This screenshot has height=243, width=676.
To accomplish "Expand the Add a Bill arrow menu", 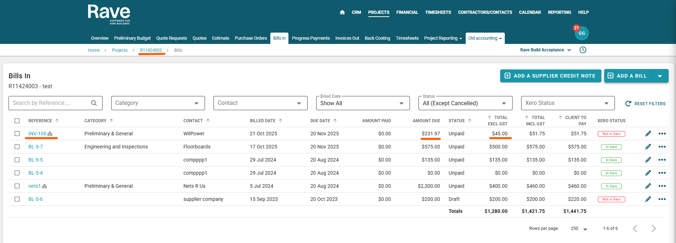I will click(660, 76).
